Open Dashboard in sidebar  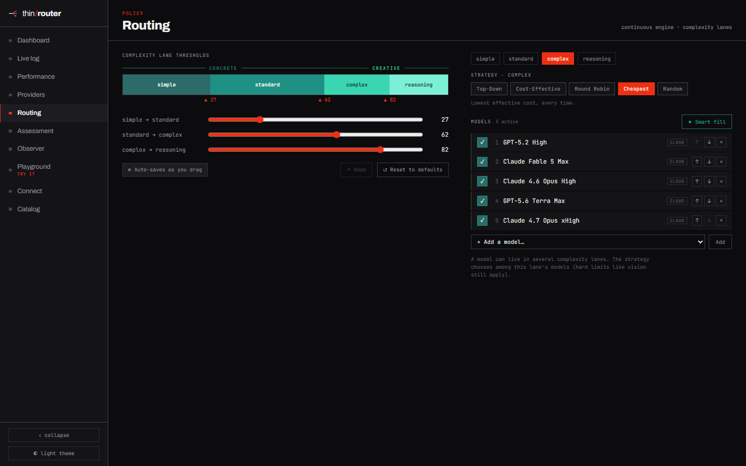[x=54, y=40]
